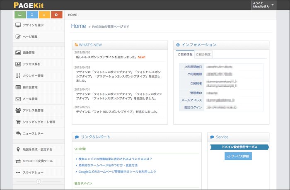Click the Home page title
Image resolution: width=290 pixels, height=190 pixels.
tap(78, 26)
